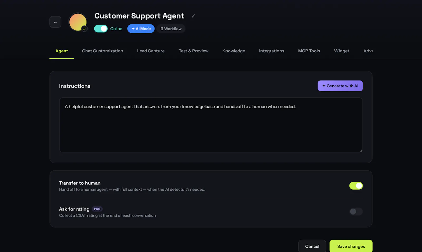The image size is (422, 252).
Task: Open the Widget tab
Action: click(342, 51)
